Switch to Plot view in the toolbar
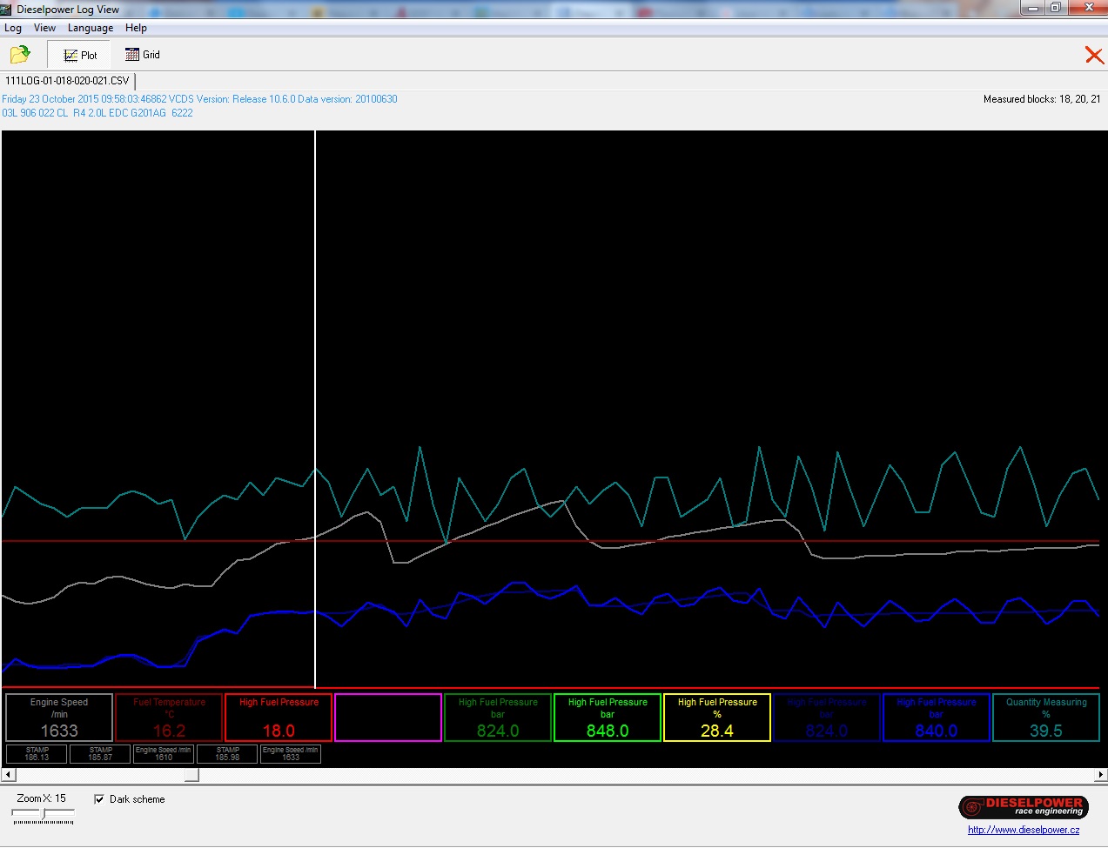 click(80, 55)
